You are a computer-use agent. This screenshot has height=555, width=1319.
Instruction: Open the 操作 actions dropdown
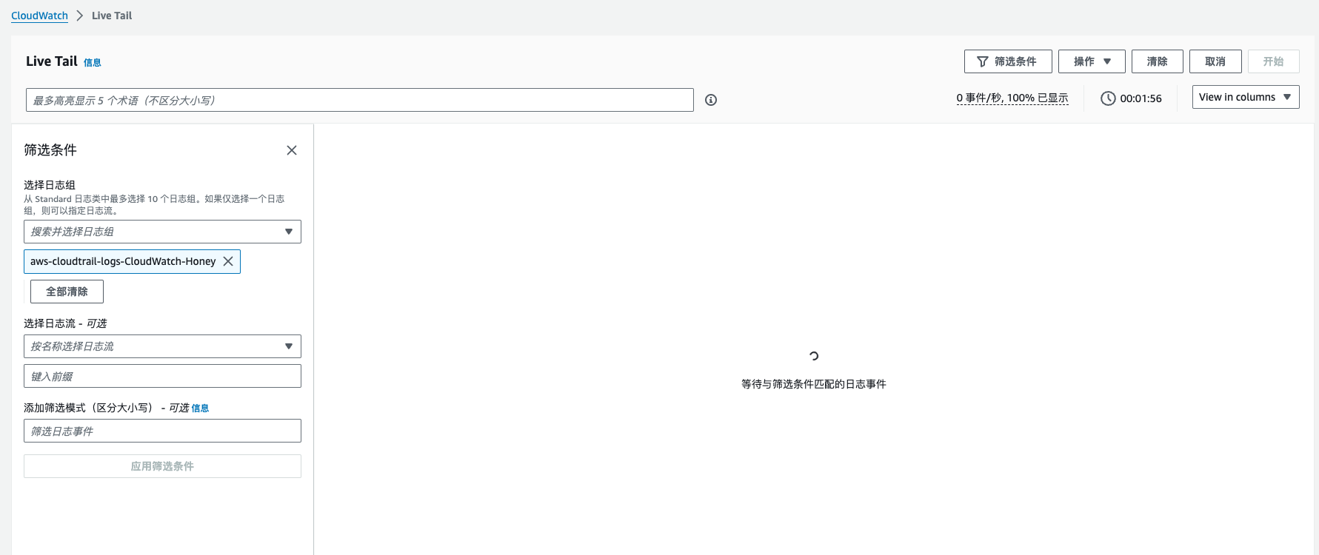click(x=1092, y=61)
